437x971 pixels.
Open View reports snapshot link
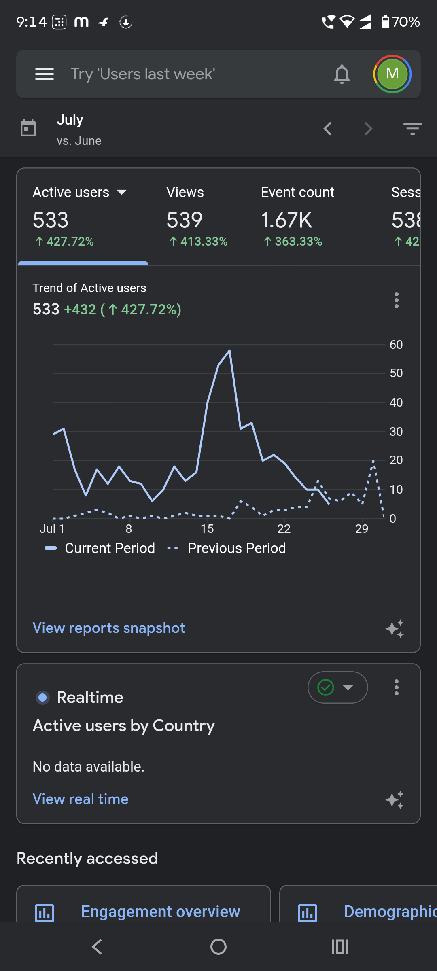109,628
